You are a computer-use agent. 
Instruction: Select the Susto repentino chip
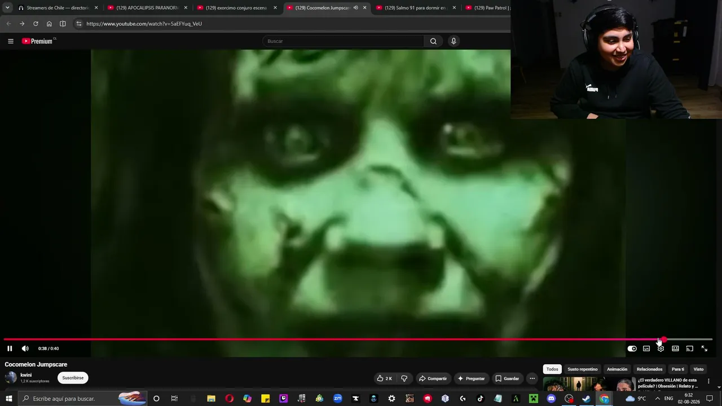(x=583, y=369)
